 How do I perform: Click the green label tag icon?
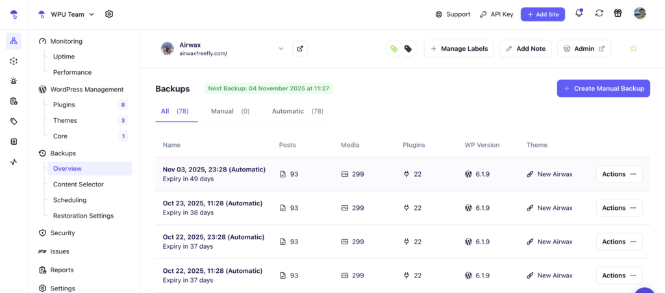393,49
